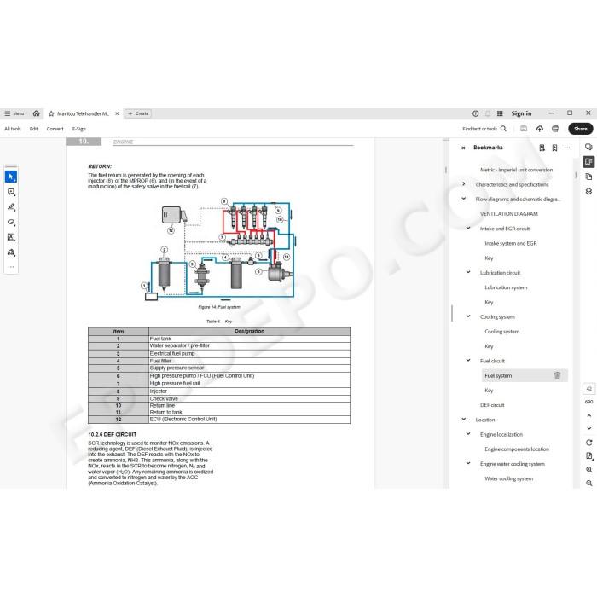Click the document vertical scrollbar
Screen dimensions: 597x597
(445, 171)
